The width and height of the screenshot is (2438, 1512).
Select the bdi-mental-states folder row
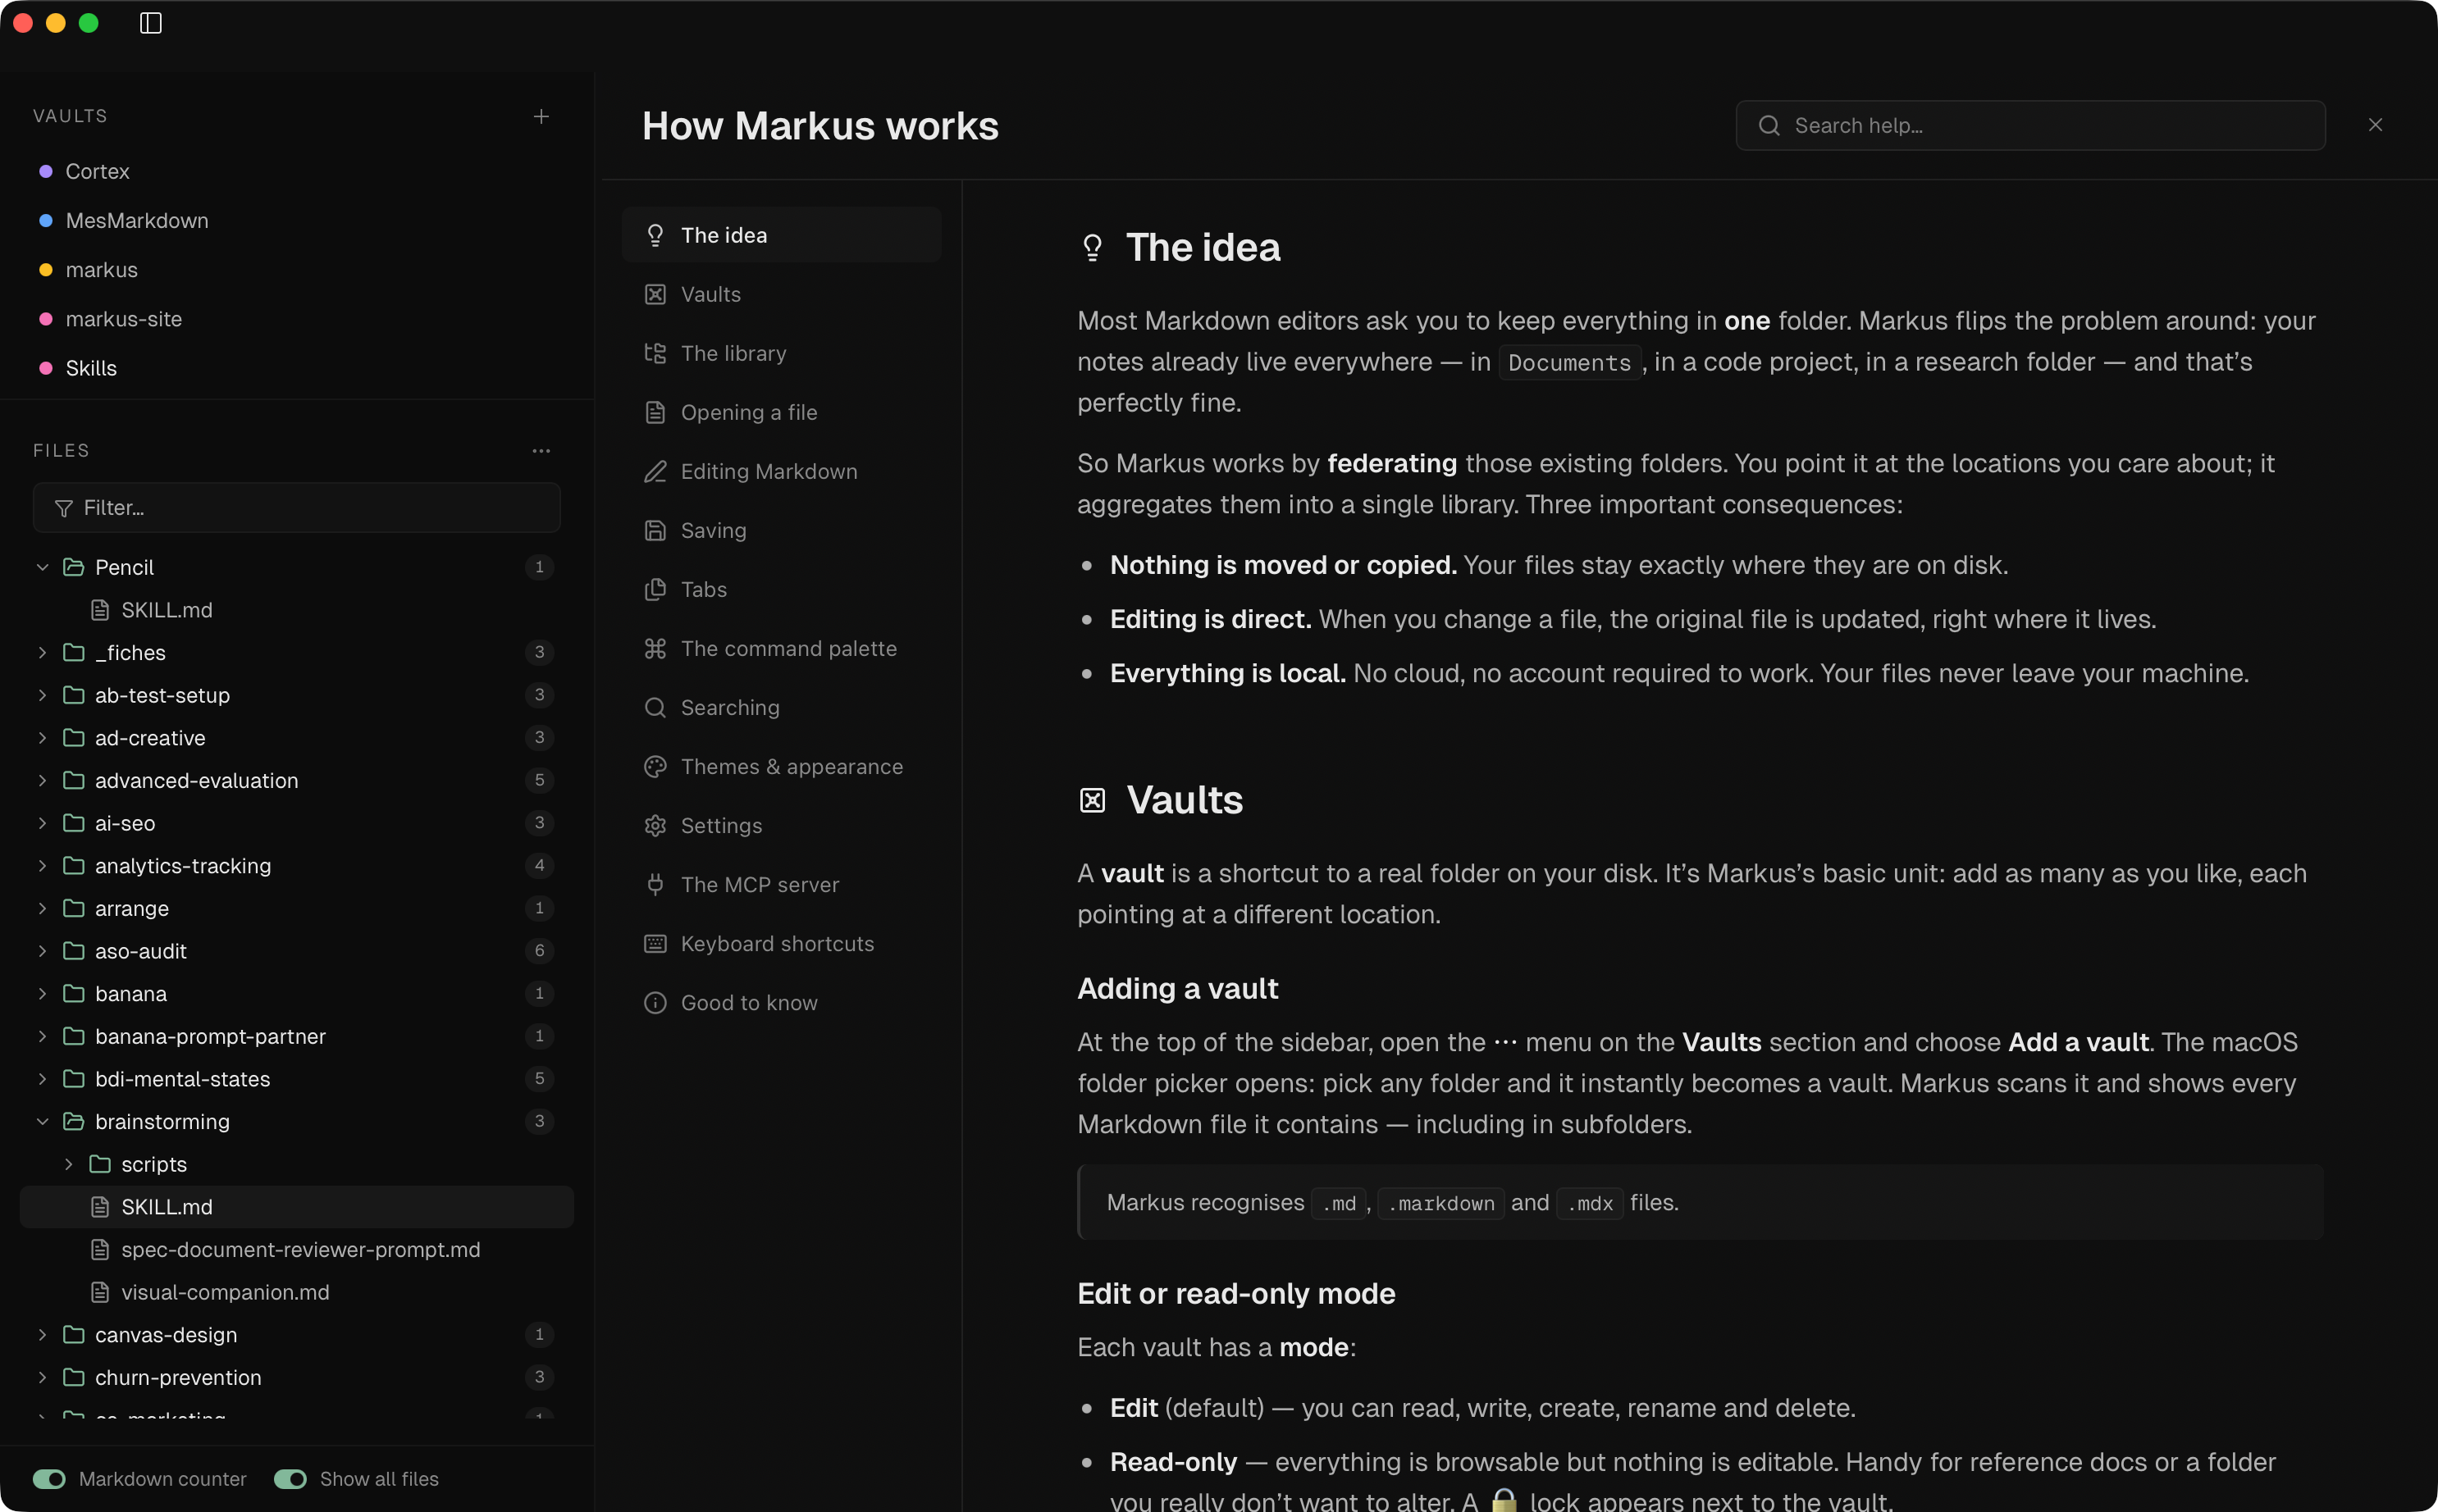[x=296, y=1079]
